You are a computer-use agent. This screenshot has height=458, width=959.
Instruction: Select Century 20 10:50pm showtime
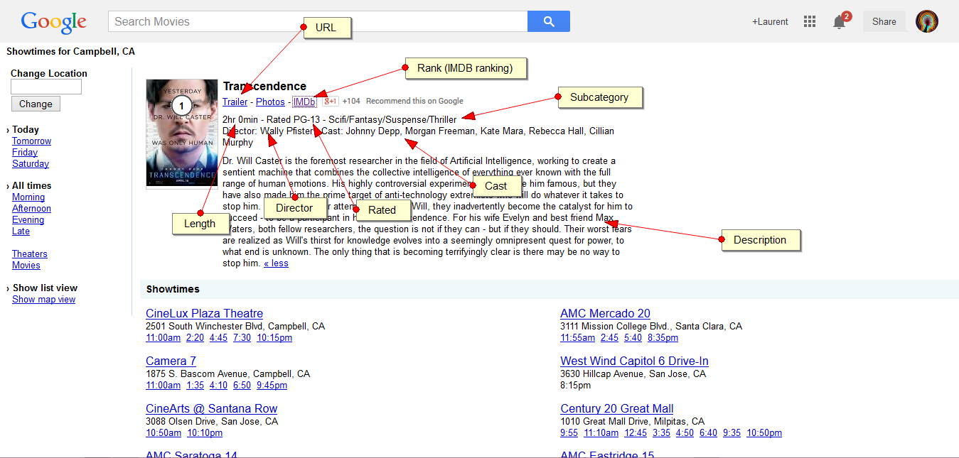click(764, 433)
